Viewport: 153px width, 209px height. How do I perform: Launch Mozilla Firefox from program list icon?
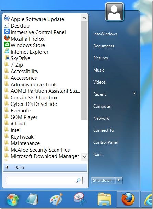pos(7,38)
